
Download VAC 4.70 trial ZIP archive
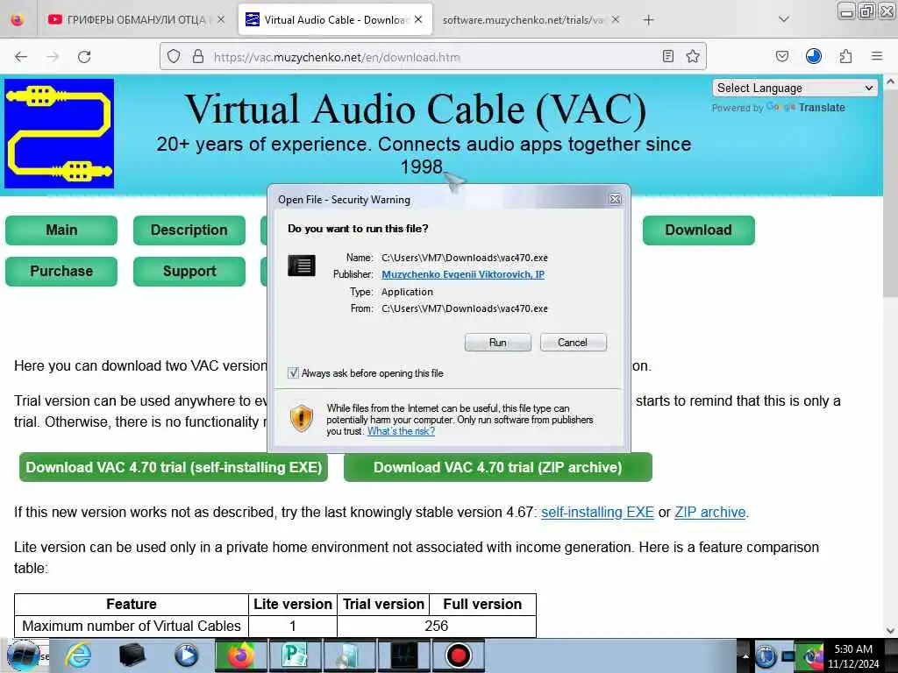tap(498, 467)
